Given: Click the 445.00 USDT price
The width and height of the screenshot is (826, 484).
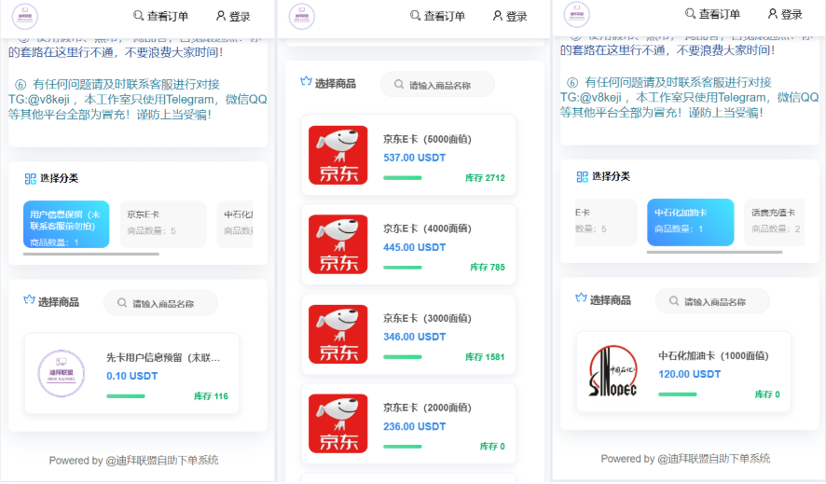Looking at the screenshot, I should 415,247.
